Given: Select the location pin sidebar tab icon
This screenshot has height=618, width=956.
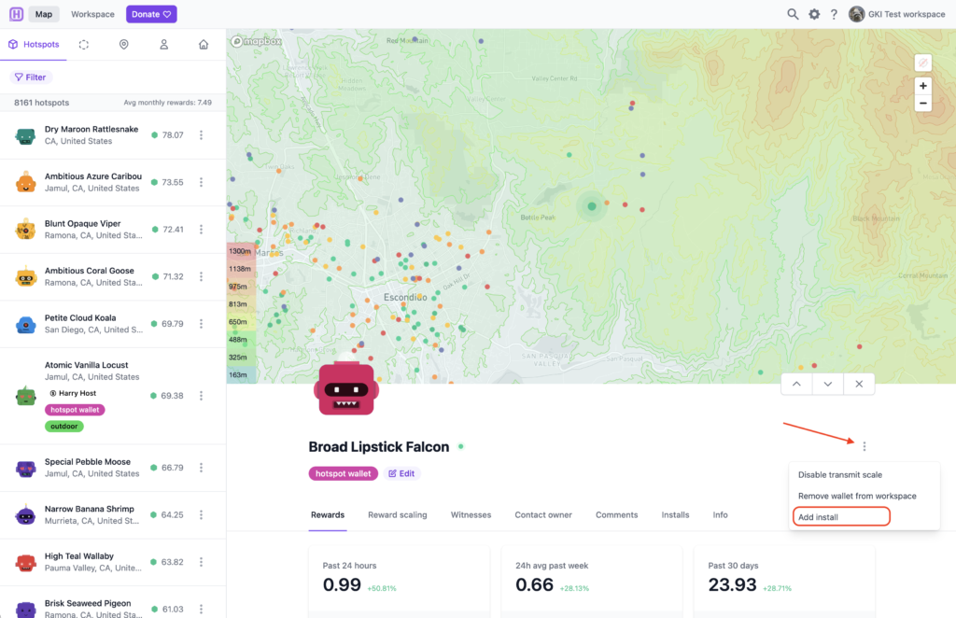Looking at the screenshot, I should coord(124,44).
